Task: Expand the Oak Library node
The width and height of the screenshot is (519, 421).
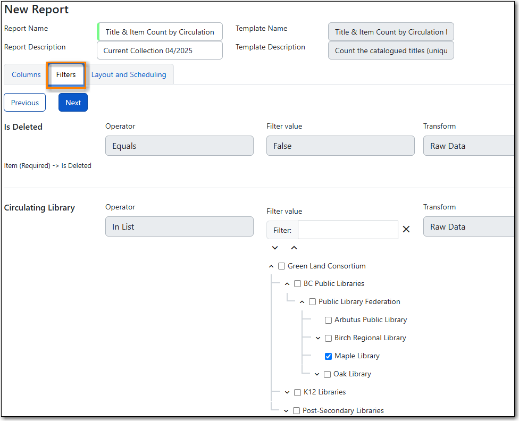Action: point(317,374)
